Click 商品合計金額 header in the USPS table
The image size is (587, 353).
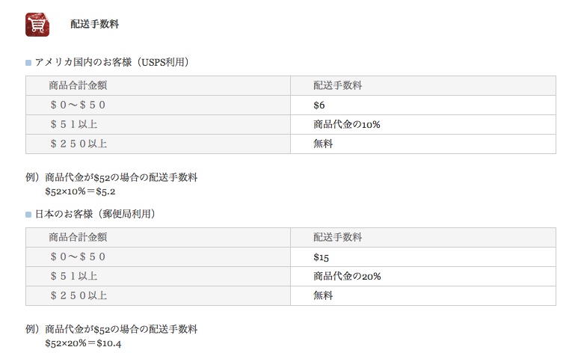coord(78,86)
